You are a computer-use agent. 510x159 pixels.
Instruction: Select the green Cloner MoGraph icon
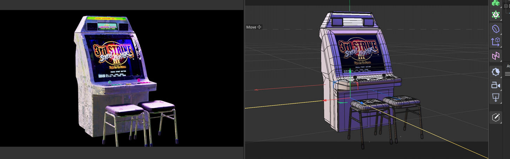[495, 15]
